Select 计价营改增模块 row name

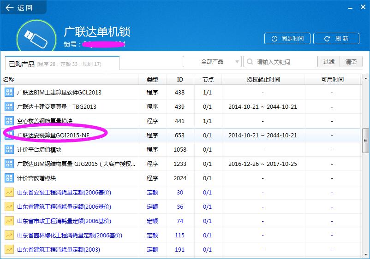(x=36, y=178)
